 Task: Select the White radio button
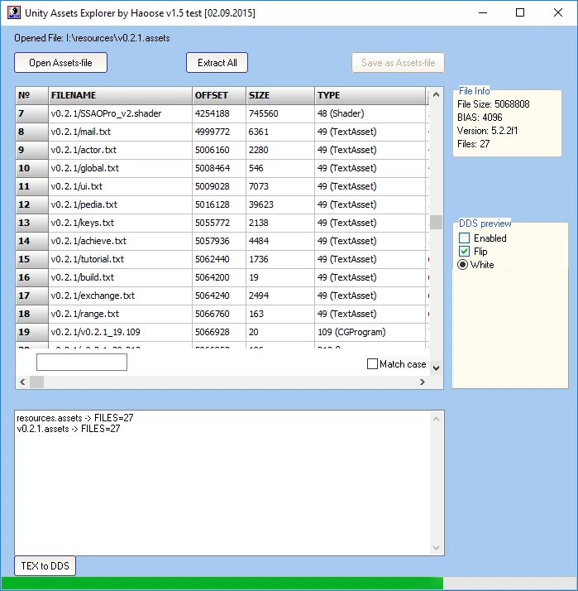click(x=464, y=265)
